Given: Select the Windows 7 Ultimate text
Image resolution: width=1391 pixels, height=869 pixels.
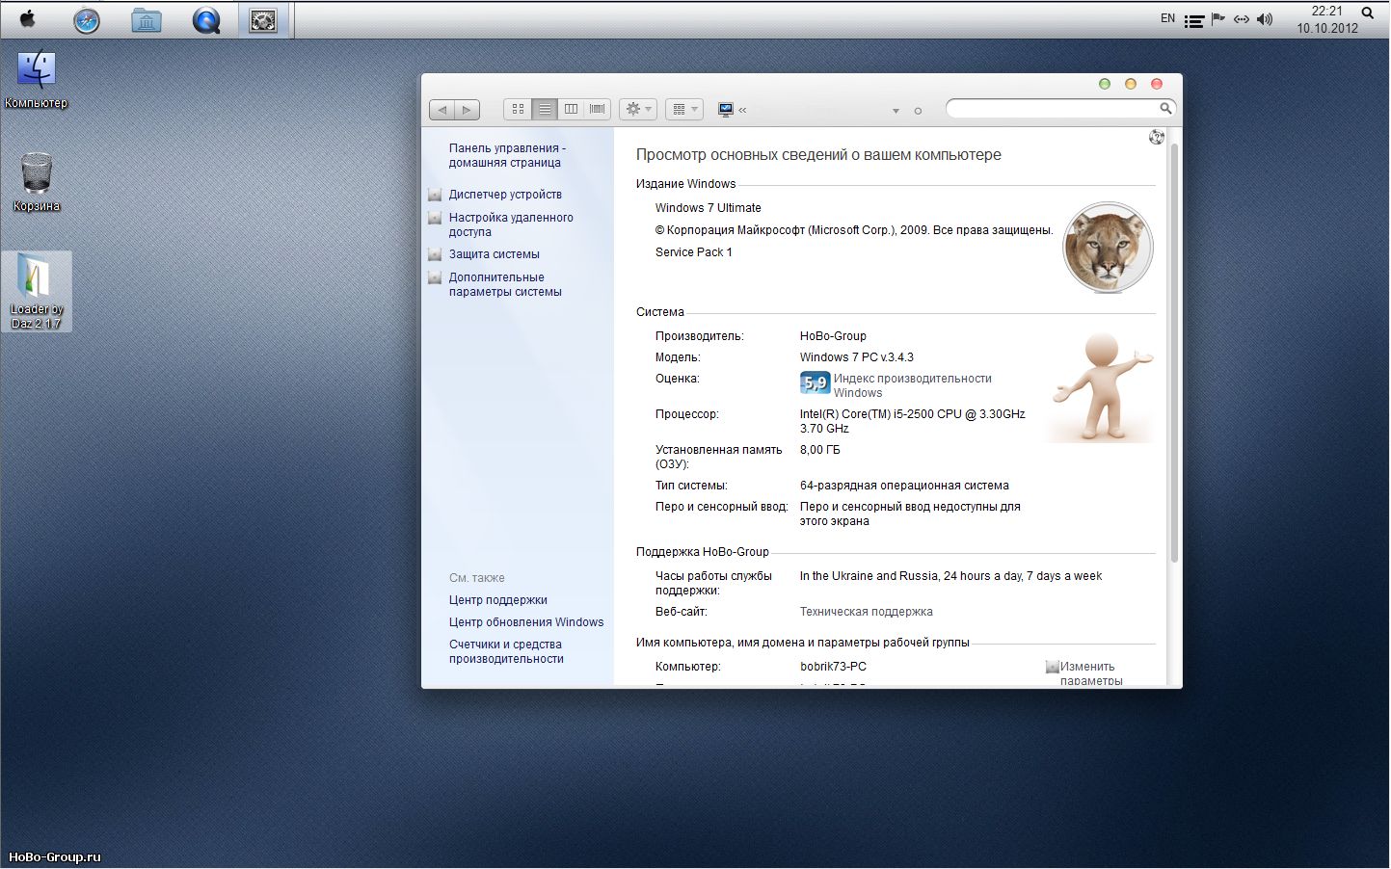Looking at the screenshot, I should click(x=708, y=208).
